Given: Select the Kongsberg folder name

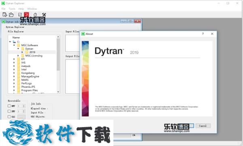Looking at the screenshot, I should click(x=28, y=73).
